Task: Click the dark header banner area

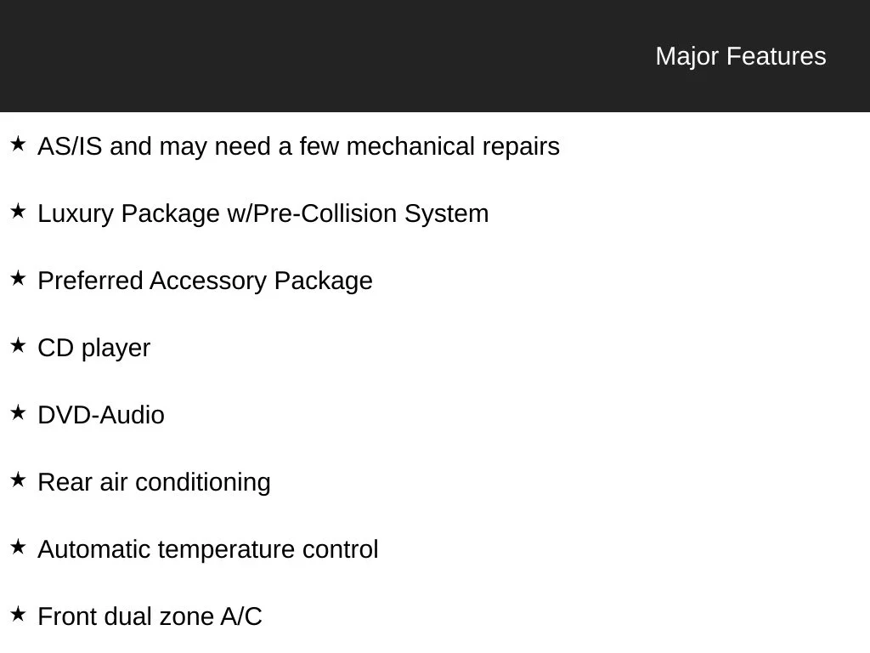Action: tap(435, 56)
